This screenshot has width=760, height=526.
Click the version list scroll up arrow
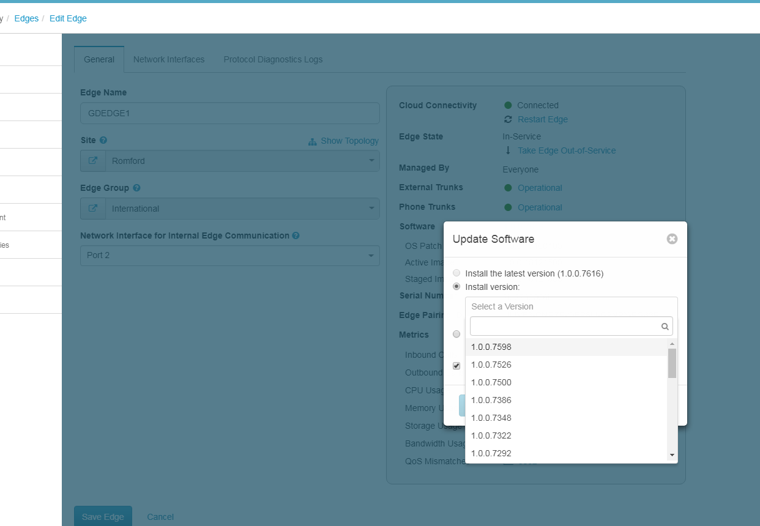point(672,343)
